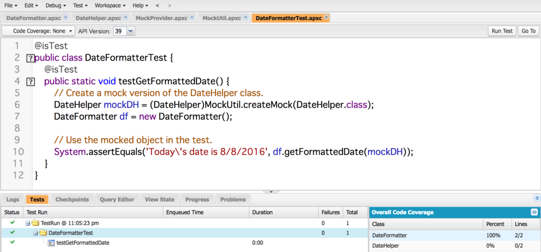The image size is (541, 252).
Task: Open the File menu
Action: [11, 5]
